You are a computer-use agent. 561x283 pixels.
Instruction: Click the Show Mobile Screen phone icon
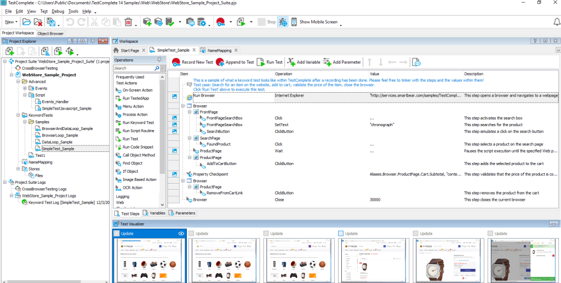tap(294, 22)
